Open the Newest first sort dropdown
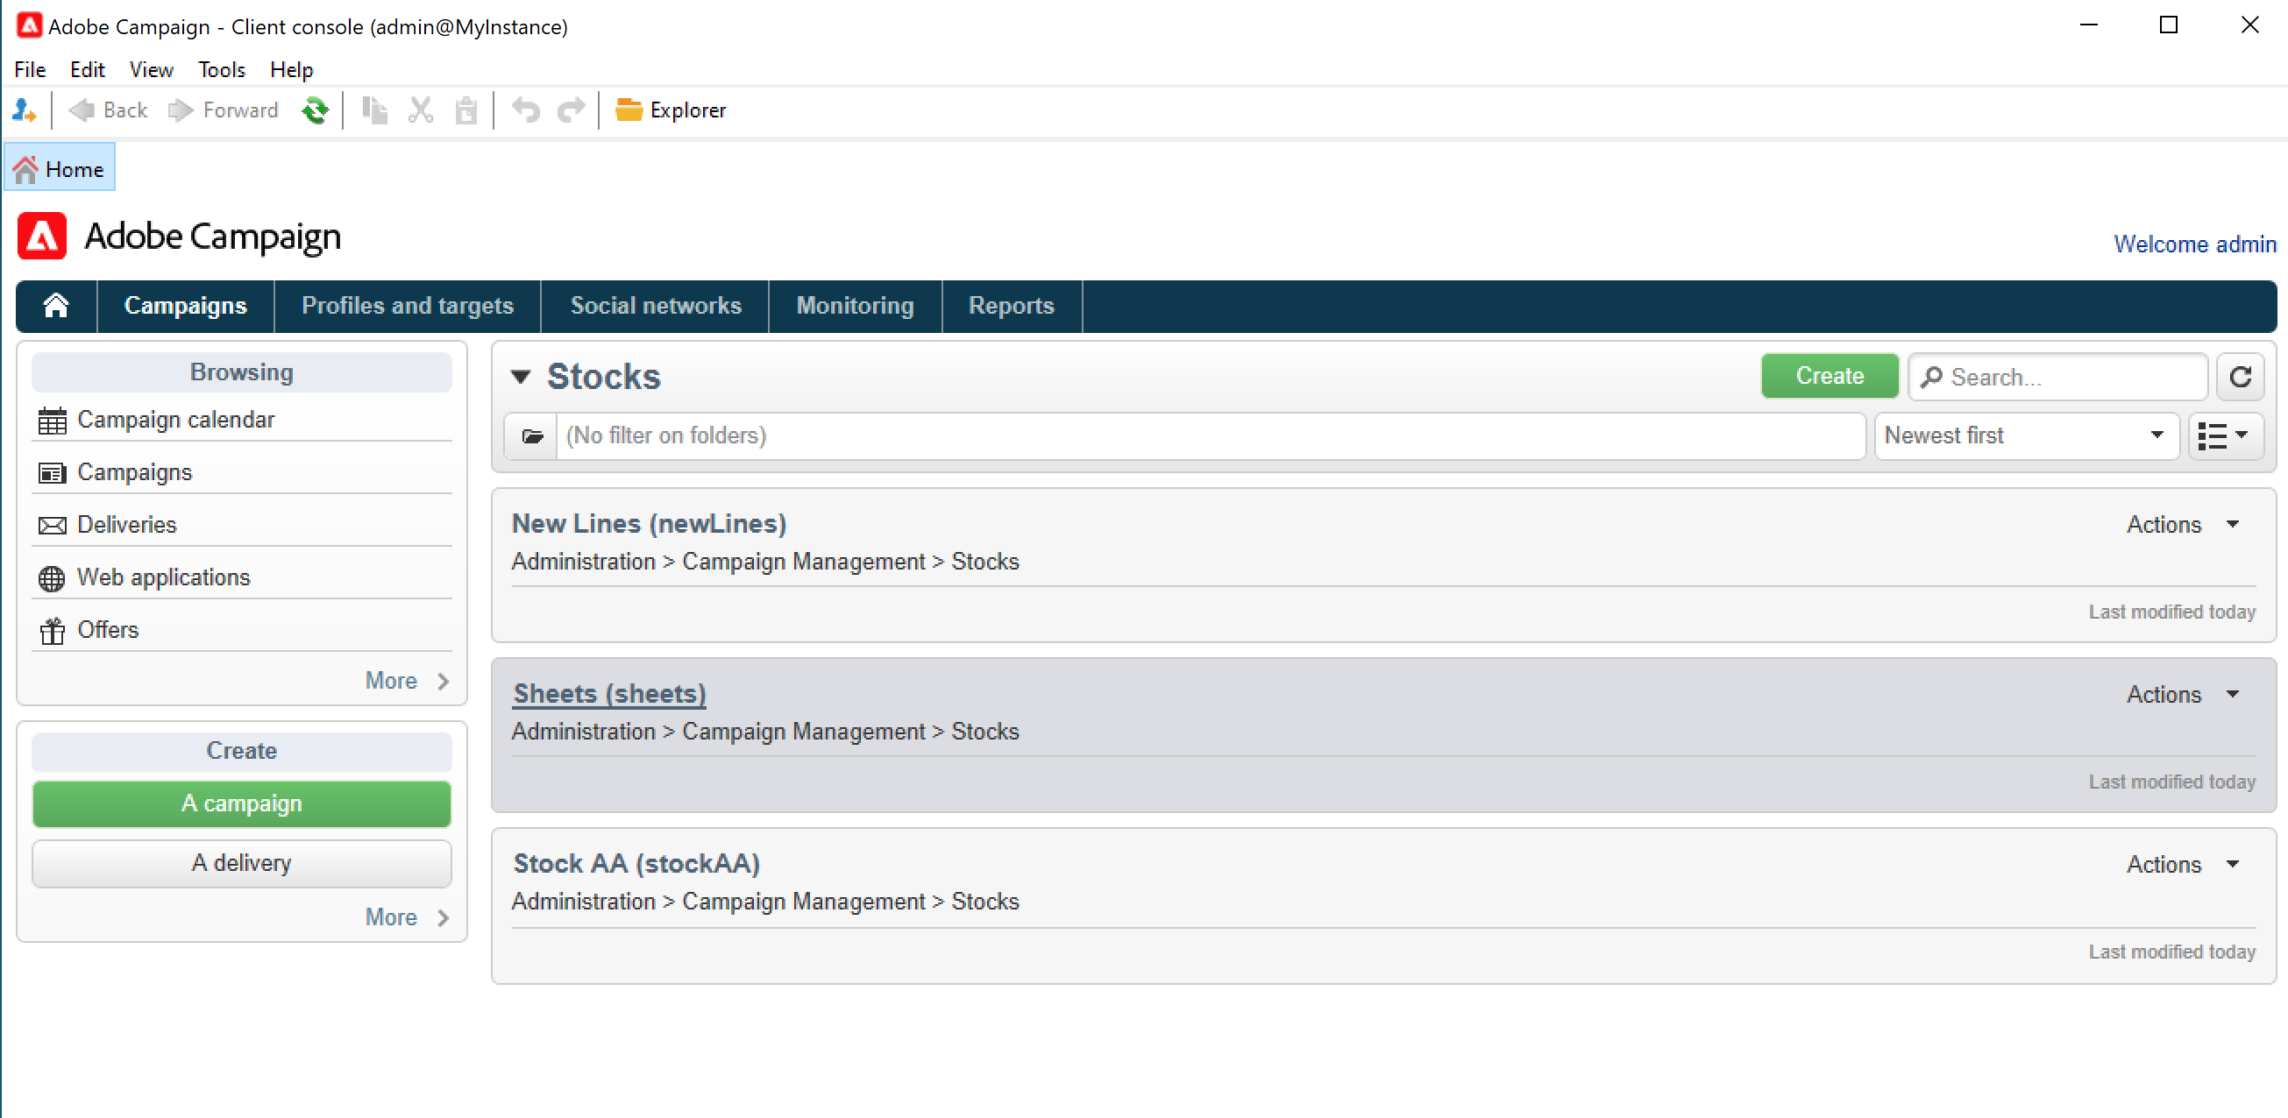The image size is (2288, 1118). pos(2026,436)
